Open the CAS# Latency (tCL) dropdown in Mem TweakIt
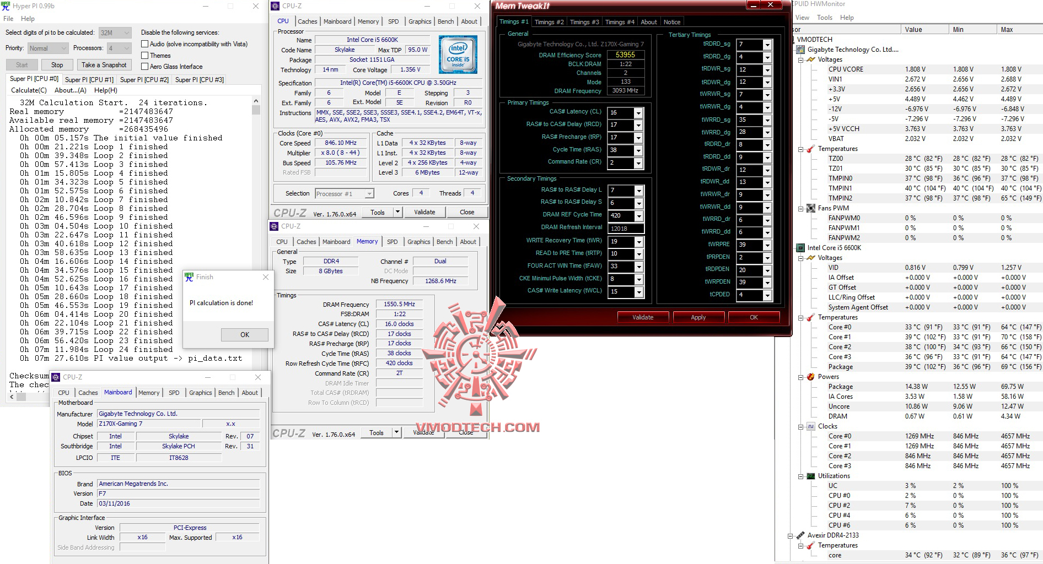The image size is (1043, 564). (638, 113)
